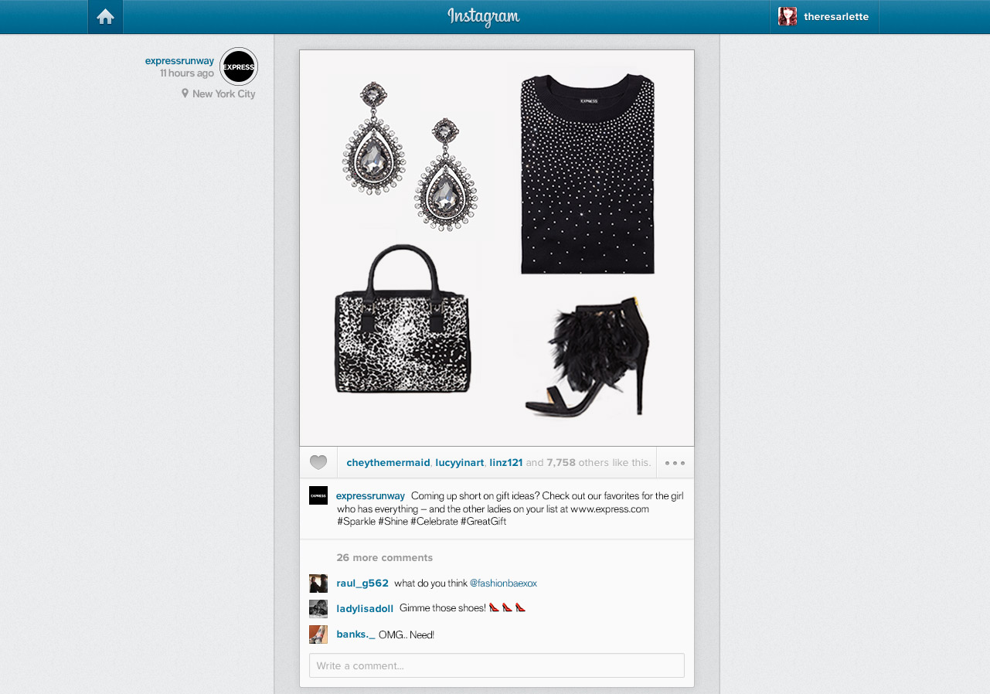Open raul_g562 avatar thumbnail
The width and height of the screenshot is (990, 694).
coord(318,583)
